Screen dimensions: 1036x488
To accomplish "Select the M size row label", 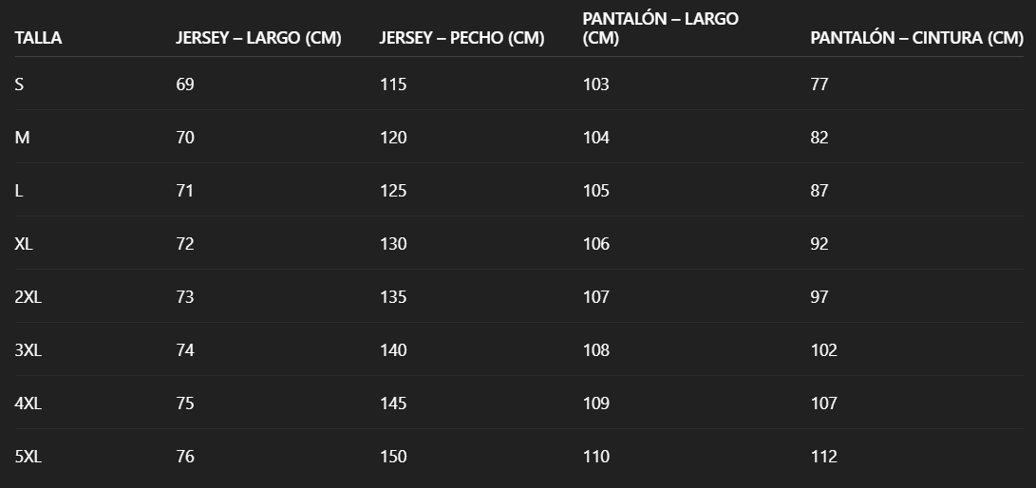I will click(x=23, y=138).
